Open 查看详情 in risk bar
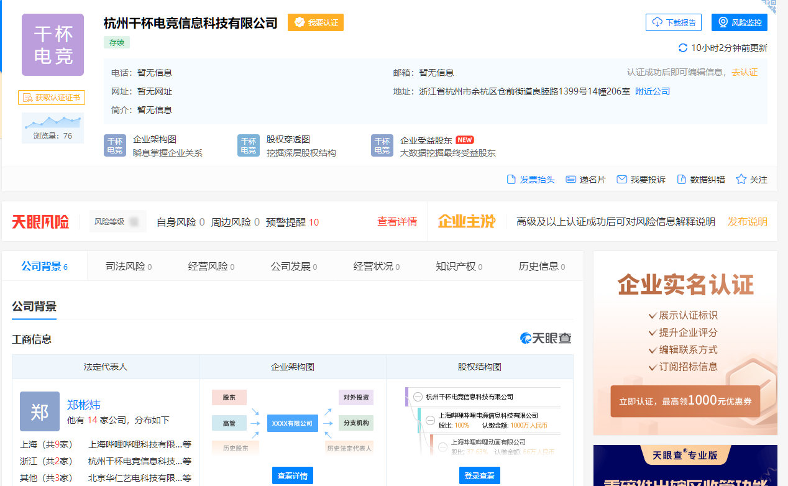This screenshot has height=486, width=788. (397, 221)
